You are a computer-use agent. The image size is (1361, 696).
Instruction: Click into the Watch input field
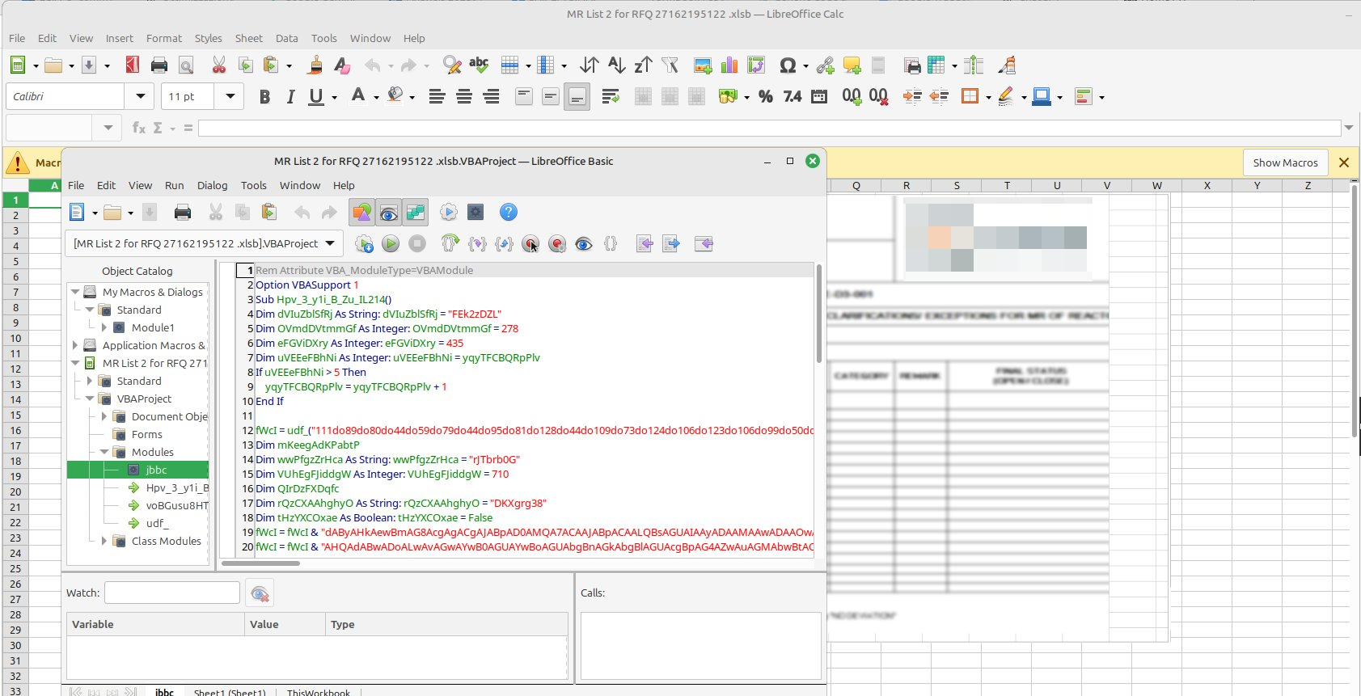[x=172, y=593]
